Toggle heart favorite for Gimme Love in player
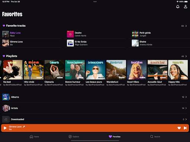Viewport: 190px width, 142px height. (179, 128)
